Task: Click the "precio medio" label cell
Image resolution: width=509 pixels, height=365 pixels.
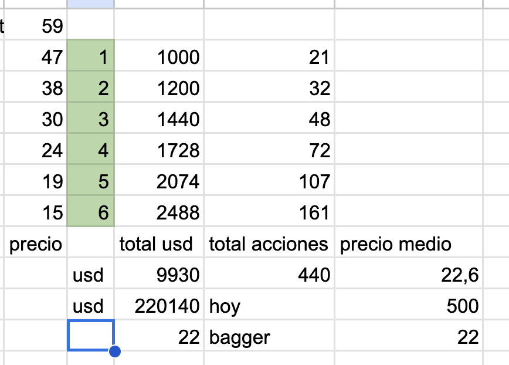Action: pyautogui.click(x=409, y=244)
